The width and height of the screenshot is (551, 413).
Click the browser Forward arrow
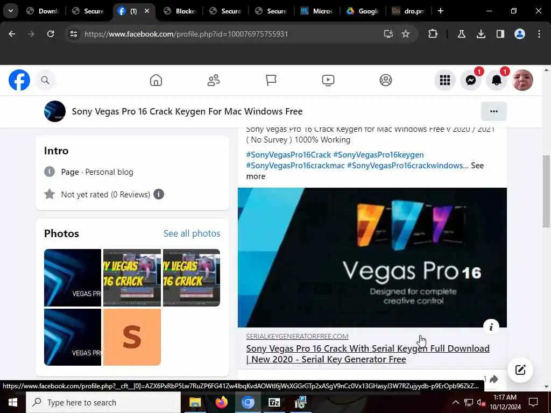(x=31, y=34)
